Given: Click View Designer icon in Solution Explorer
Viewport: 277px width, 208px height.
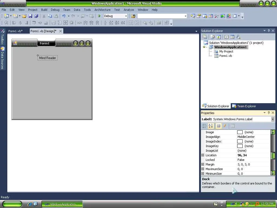Looking at the screenshot, I should tap(232, 37).
